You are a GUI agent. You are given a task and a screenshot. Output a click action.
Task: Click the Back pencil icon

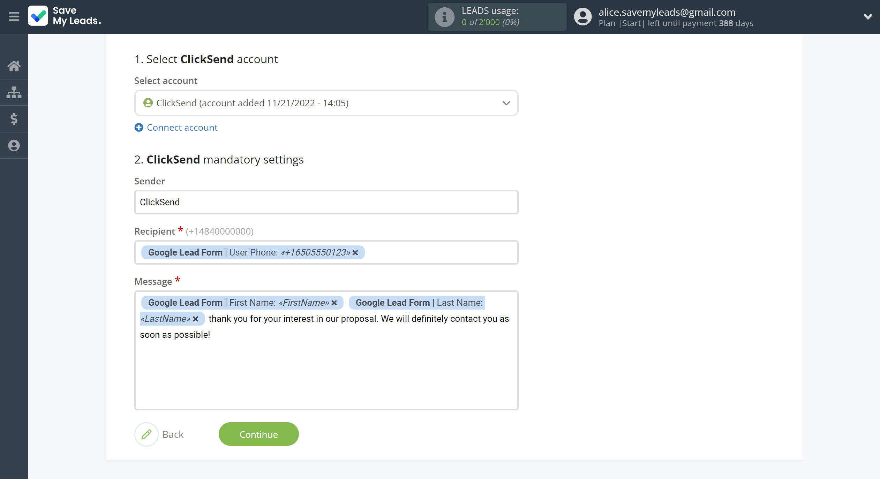tap(146, 434)
